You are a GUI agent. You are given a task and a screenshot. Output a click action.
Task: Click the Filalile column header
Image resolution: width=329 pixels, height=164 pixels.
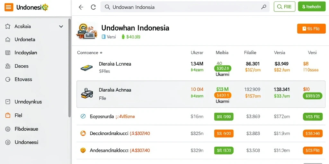coord(250,53)
